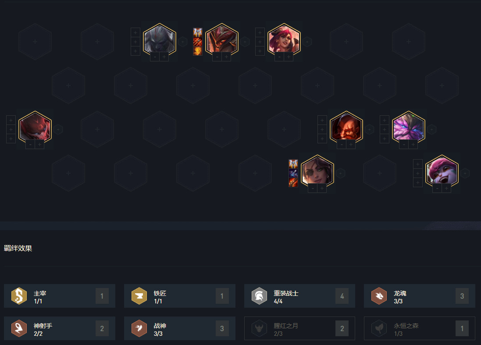Click the 重装战士 4/4 trait card

pyautogui.click(x=299, y=296)
